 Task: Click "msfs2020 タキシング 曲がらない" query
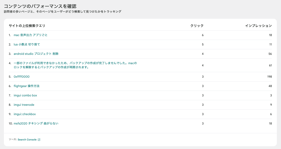click(x=36, y=123)
